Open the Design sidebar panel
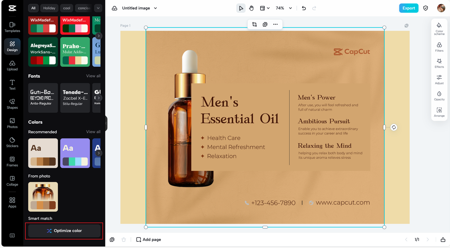Screen dimensions: 450x248 click(x=12, y=46)
